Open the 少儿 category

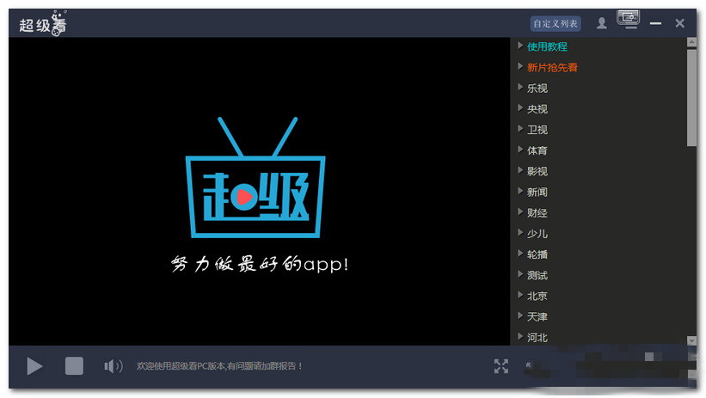(x=537, y=234)
